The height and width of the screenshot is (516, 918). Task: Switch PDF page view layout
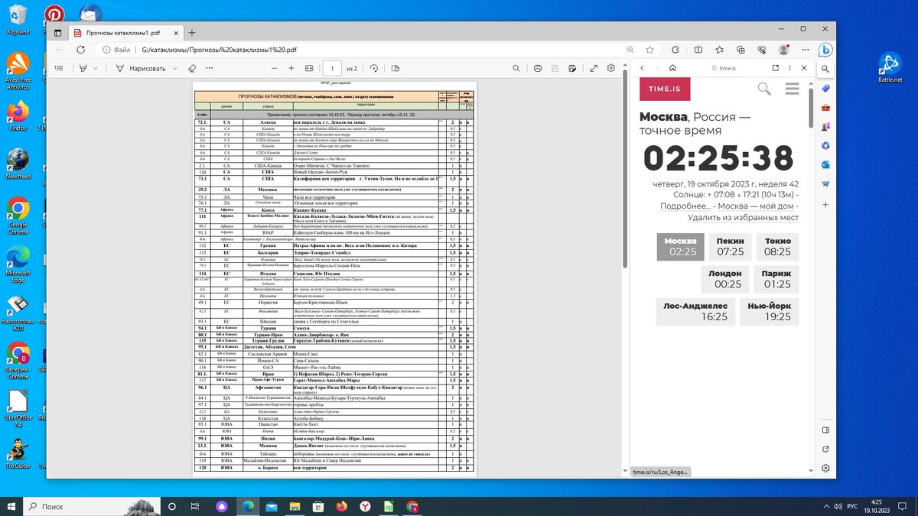(x=396, y=68)
